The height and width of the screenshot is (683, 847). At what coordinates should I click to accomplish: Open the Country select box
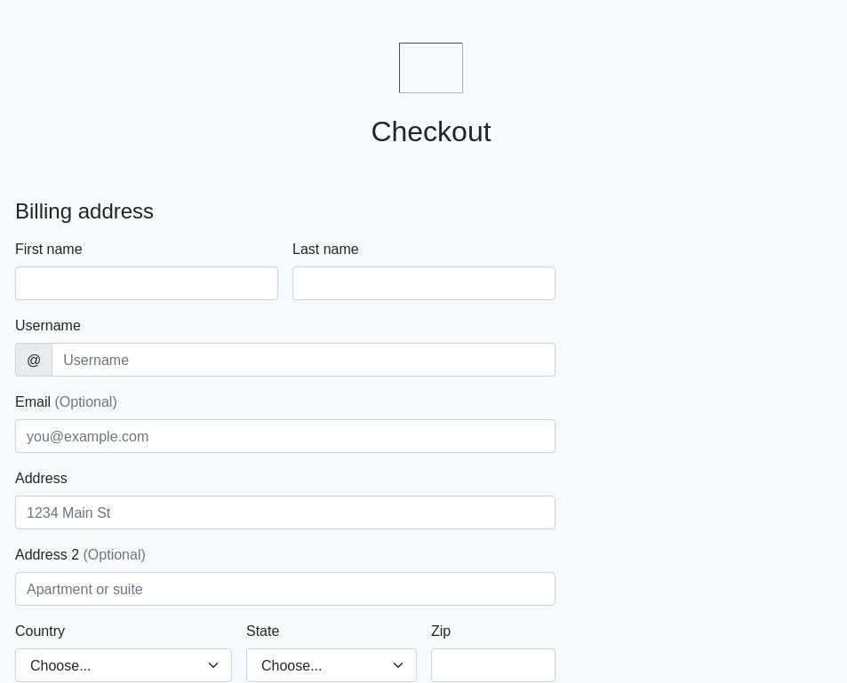click(111, 665)
